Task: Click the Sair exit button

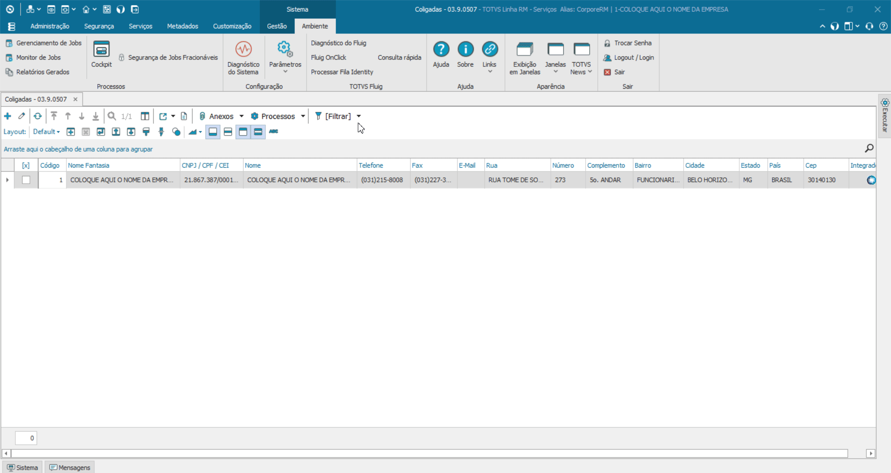Action: pos(614,72)
